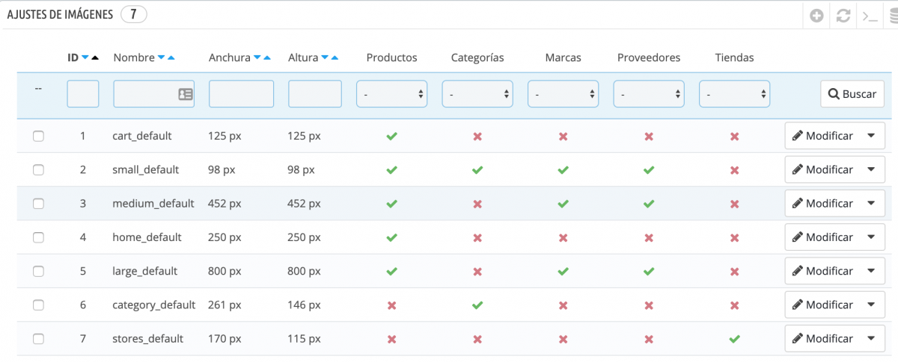Viewport: 898px width, 362px height.
Task: Check the box for medium_default row
Action: pos(38,204)
